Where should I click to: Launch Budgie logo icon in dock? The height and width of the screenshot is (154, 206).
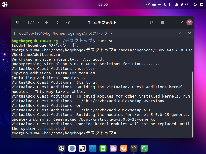[x=62, y=148]
